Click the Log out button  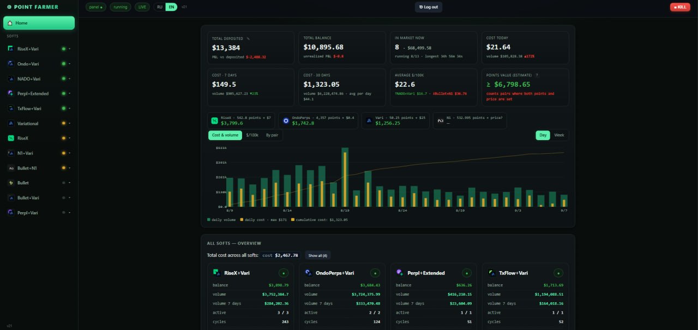(x=429, y=7)
